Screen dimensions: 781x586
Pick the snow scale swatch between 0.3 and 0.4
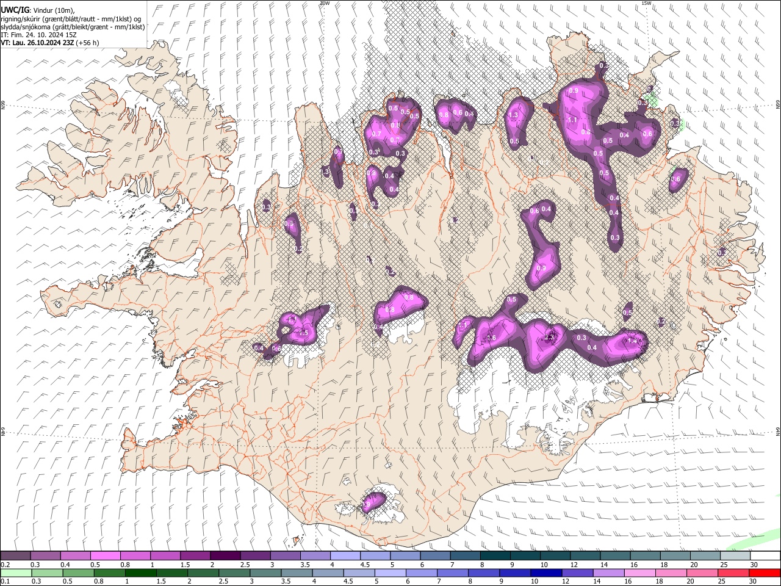click(x=45, y=556)
